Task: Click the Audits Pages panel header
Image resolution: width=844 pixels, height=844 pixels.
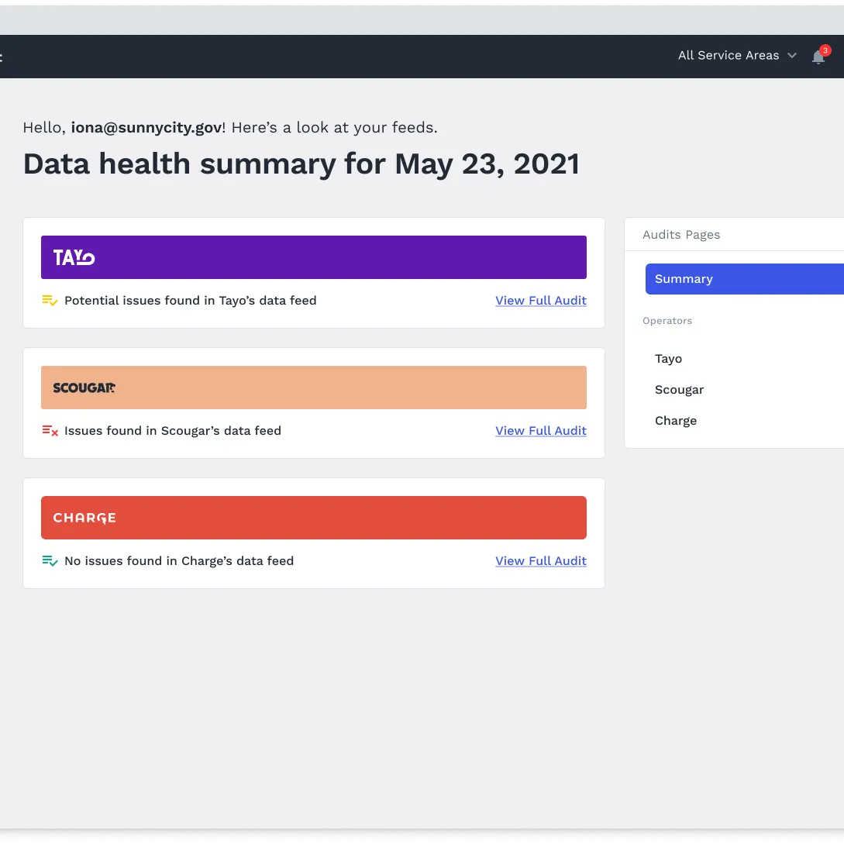Action: pos(681,235)
